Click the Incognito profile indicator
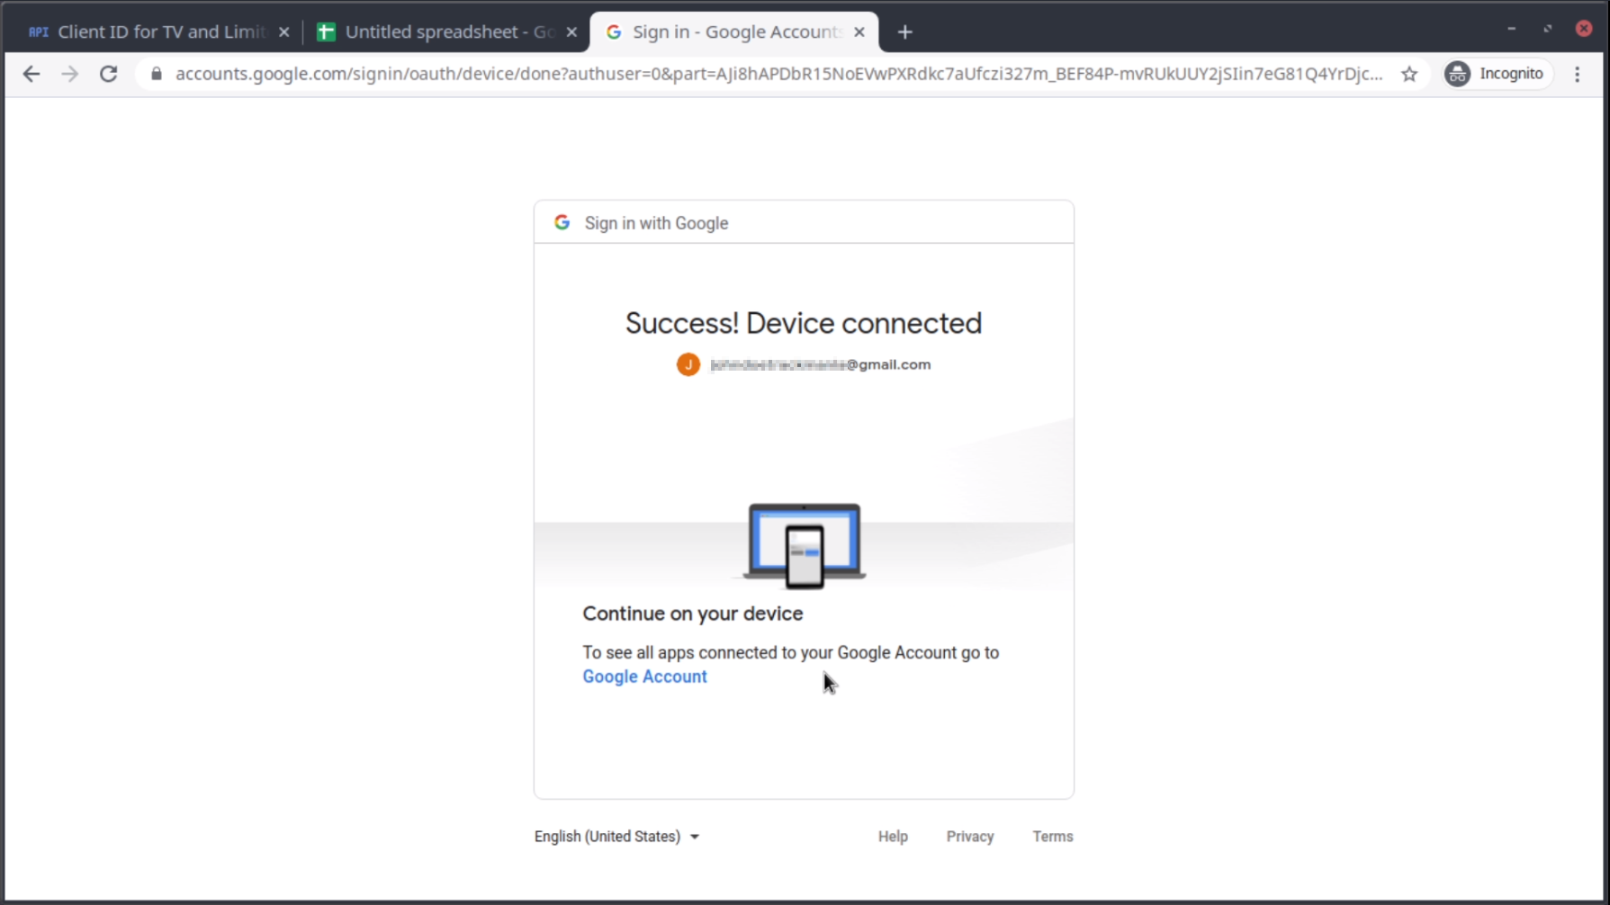Viewport: 1610px width, 905px height. coord(1495,74)
